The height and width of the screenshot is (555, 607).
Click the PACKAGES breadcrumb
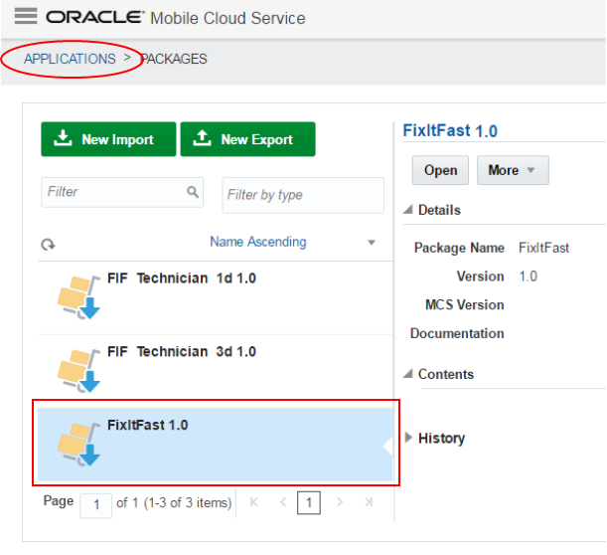(x=174, y=59)
